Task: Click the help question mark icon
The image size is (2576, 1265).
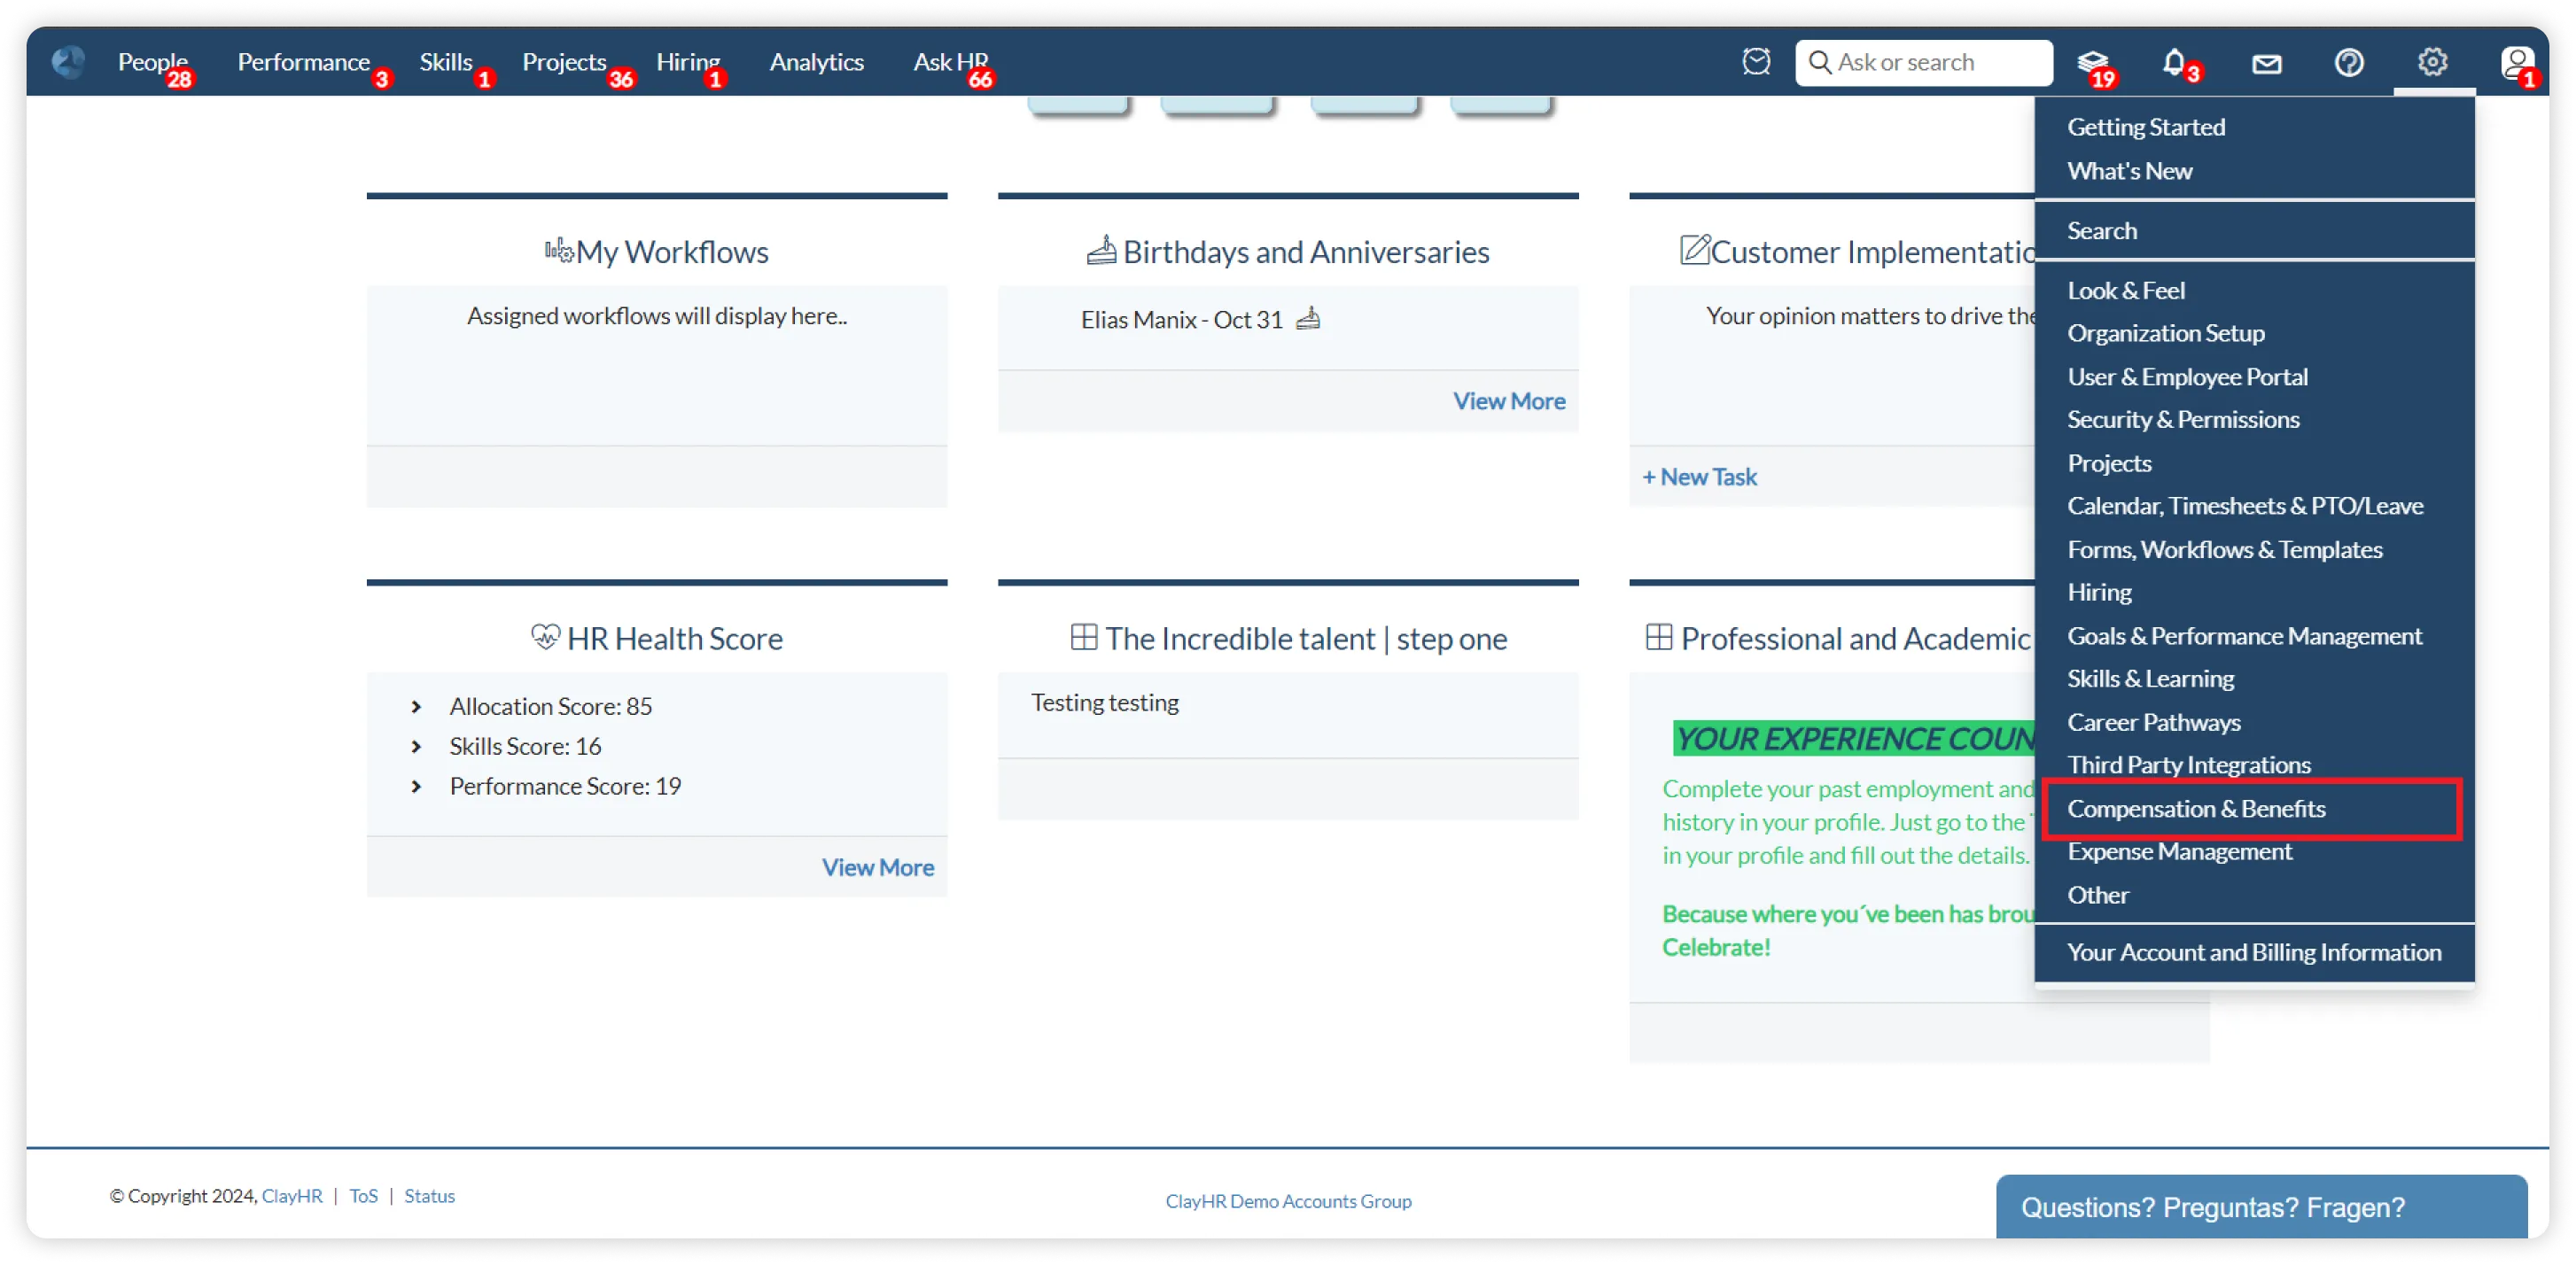Action: (2349, 63)
